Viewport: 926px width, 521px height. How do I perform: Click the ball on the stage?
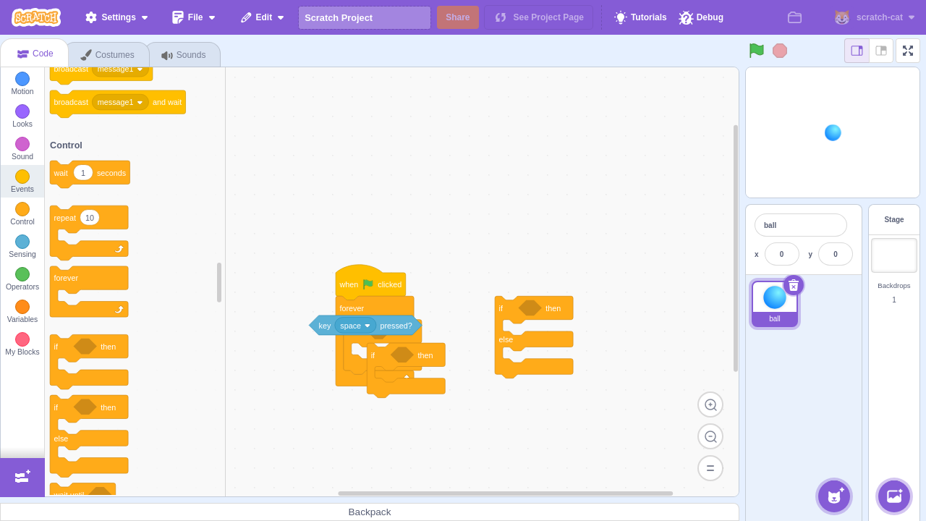(833, 133)
